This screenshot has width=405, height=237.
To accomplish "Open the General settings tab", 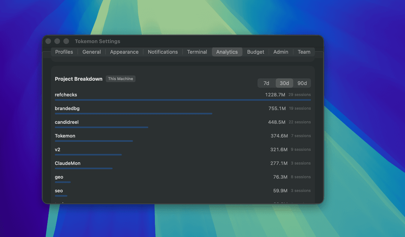I will [x=91, y=52].
